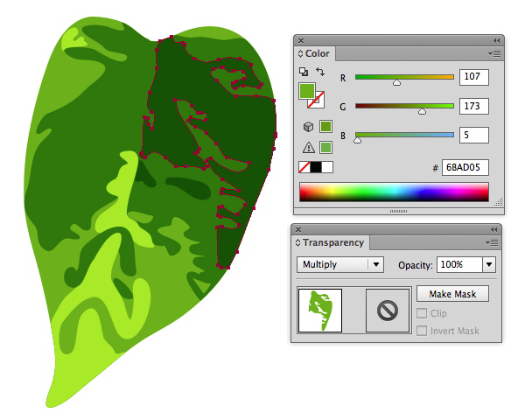This screenshot has height=420, width=525.
Task: Toggle the Clip checkbox
Action: point(422,313)
